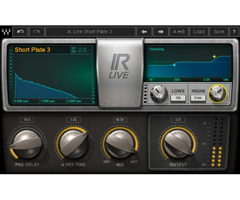Open the Save preset menu
The width and height of the screenshot is (240, 200).
click(x=219, y=32)
